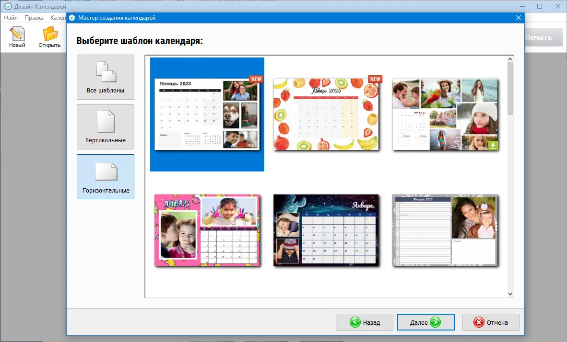Click the Дизайн Календарей app icon
Viewport: 567px width, 342px height.
[x=8, y=7]
